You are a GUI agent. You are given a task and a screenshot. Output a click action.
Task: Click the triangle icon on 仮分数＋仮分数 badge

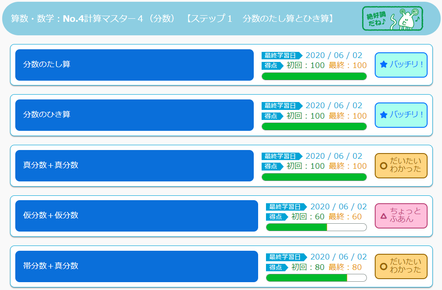point(383,216)
